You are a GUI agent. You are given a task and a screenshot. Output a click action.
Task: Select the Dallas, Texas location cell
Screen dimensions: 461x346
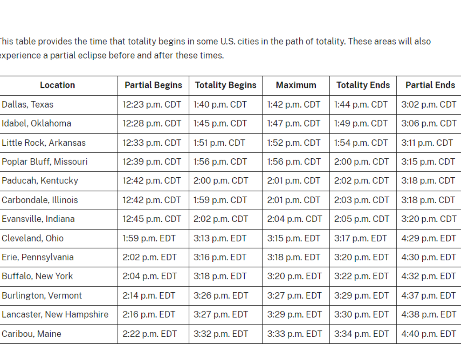point(28,105)
